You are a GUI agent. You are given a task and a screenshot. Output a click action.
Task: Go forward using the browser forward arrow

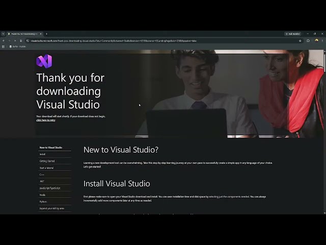(9, 41)
